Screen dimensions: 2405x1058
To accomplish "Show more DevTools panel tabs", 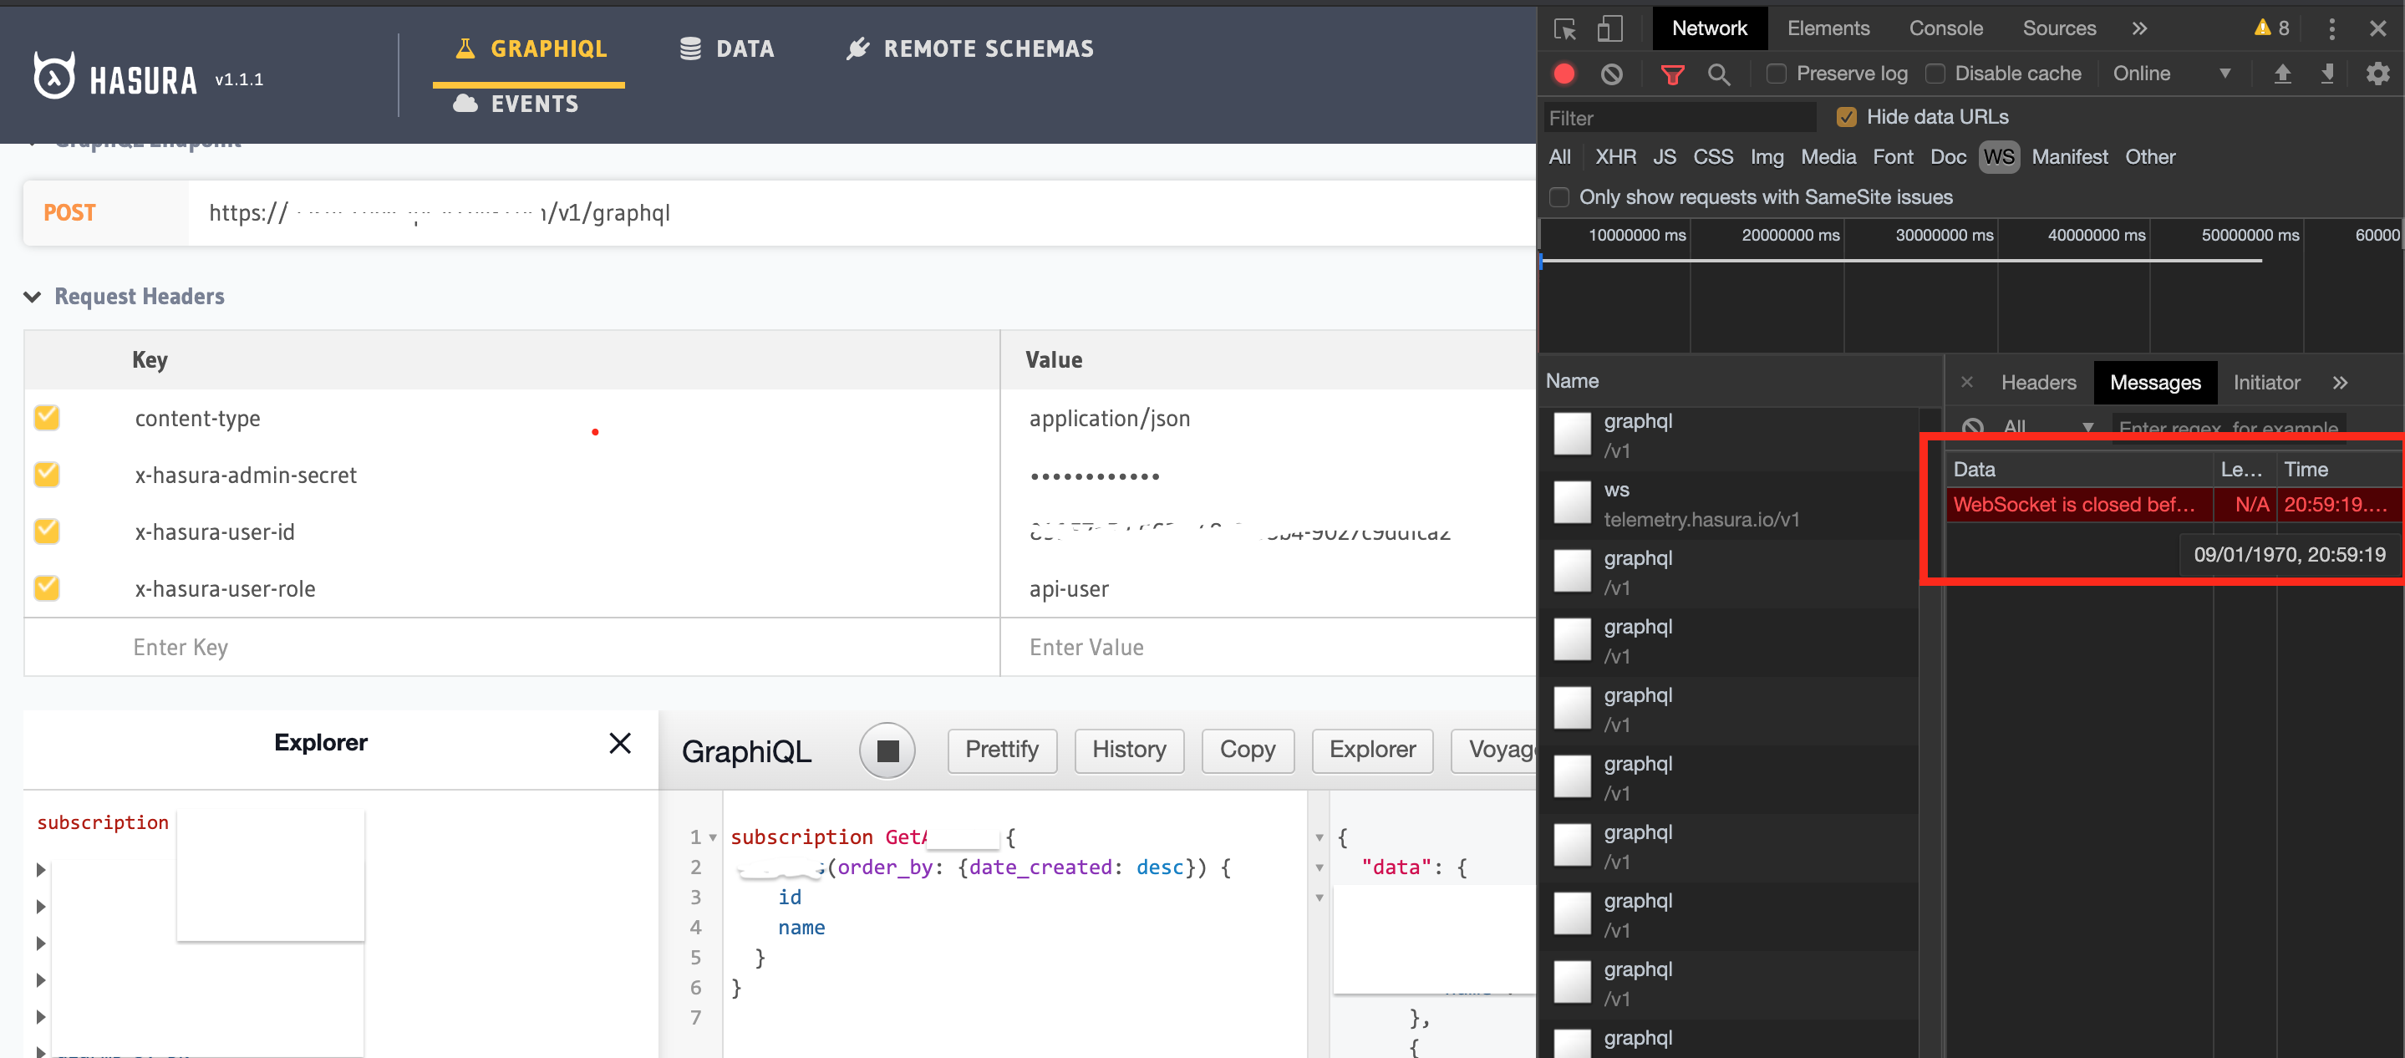I will tap(2139, 29).
